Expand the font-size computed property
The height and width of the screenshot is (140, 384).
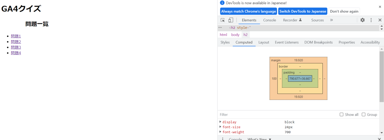click(x=220, y=127)
